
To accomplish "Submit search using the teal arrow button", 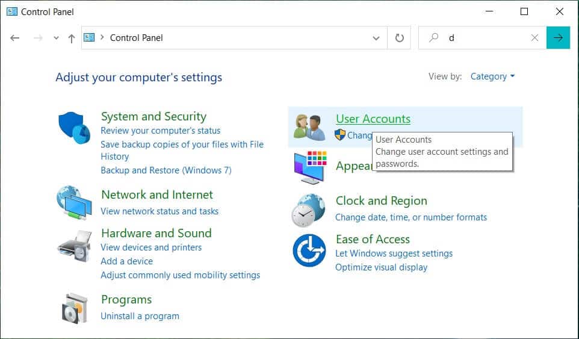I will point(558,38).
